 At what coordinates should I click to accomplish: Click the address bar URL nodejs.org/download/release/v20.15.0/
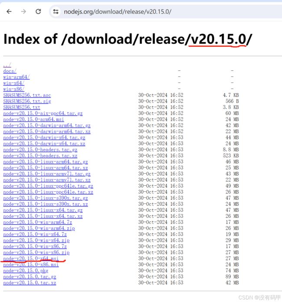point(118,12)
